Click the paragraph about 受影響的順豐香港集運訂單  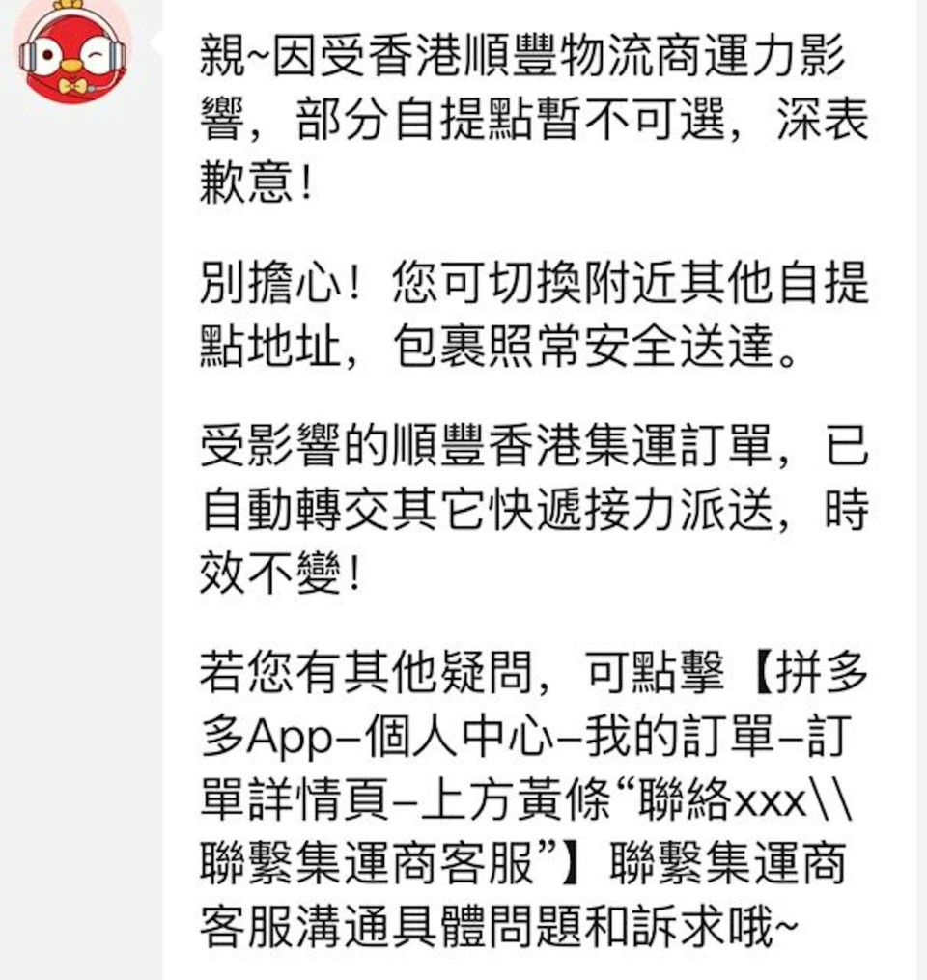coord(534,510)
